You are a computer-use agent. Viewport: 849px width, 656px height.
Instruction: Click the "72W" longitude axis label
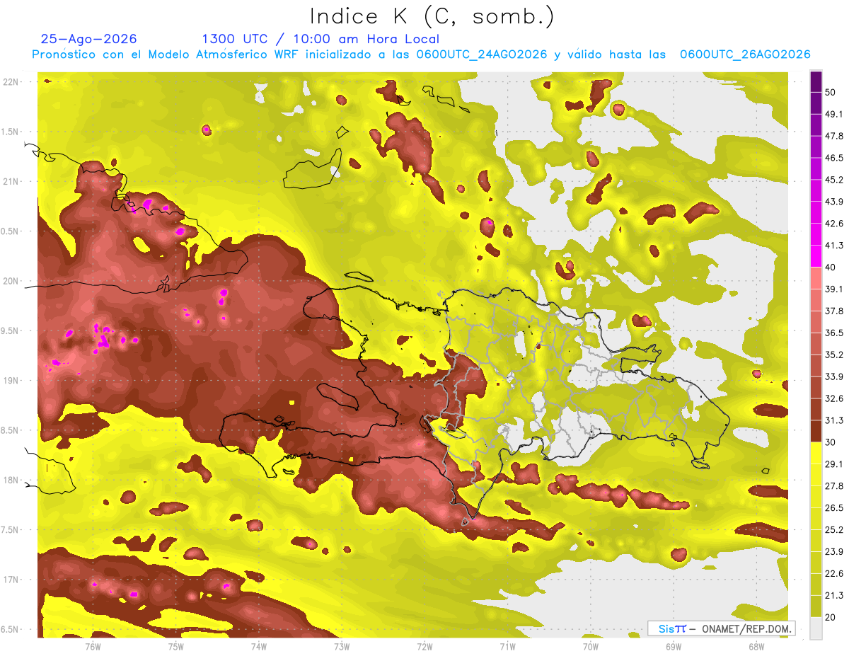coord(424,647)
